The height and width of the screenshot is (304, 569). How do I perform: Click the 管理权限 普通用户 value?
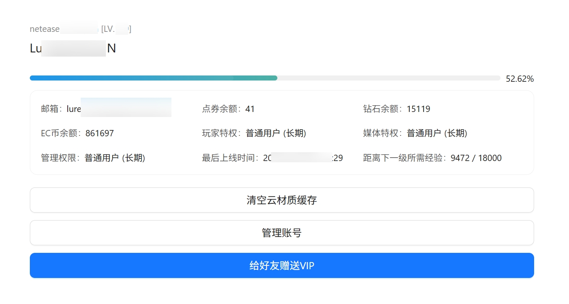point(115,158)
